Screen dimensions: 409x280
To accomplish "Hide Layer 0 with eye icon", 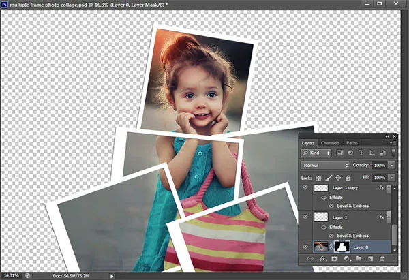I will [305, 247].
